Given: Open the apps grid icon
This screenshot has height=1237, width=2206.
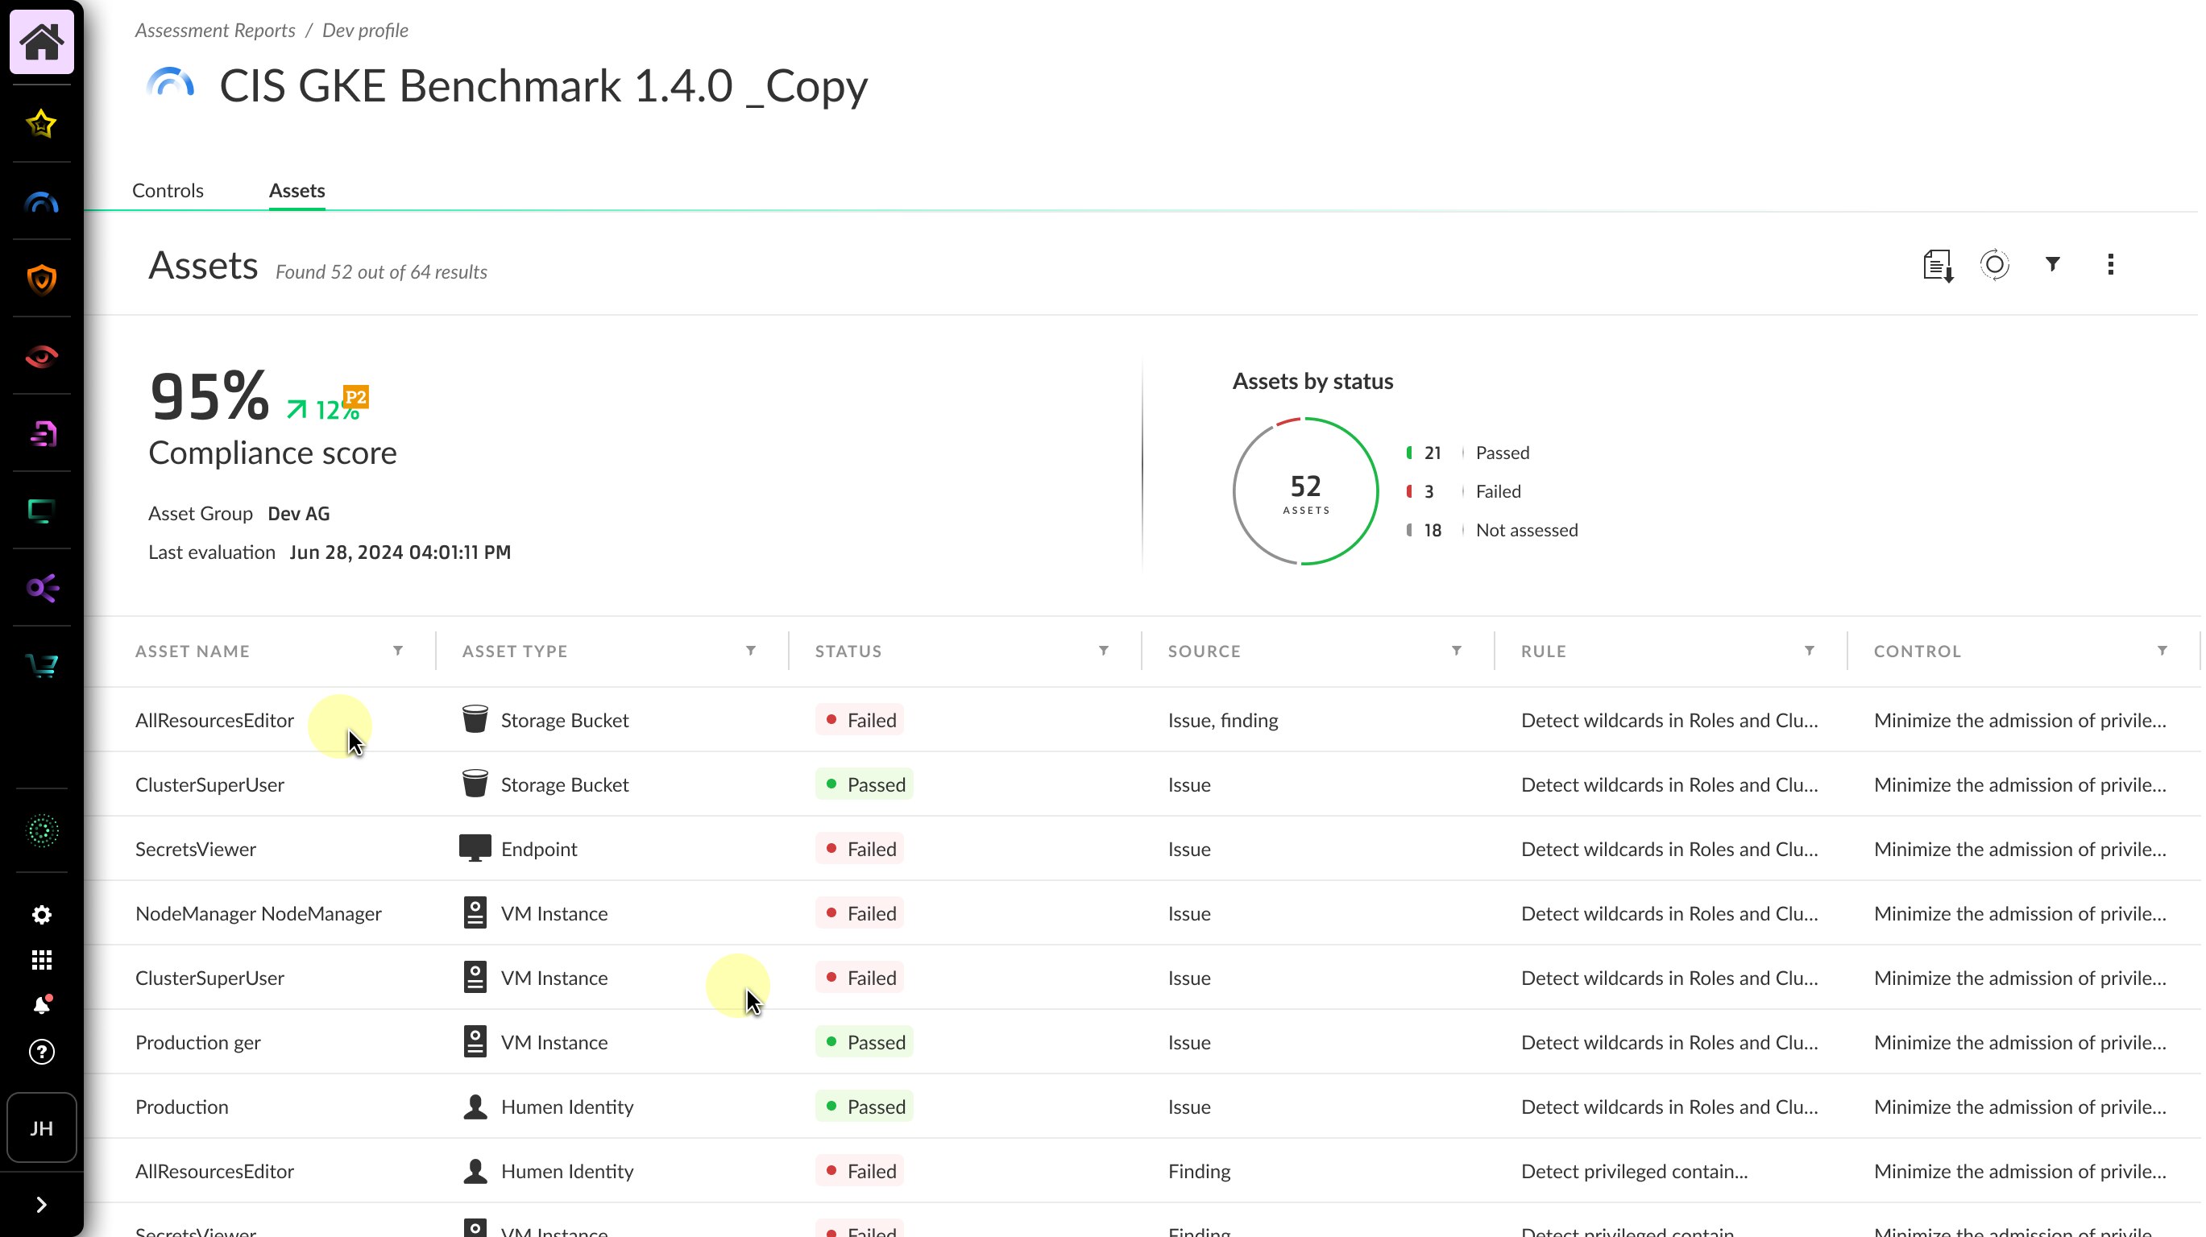Looking at the screenshot, I should point(41,960).
